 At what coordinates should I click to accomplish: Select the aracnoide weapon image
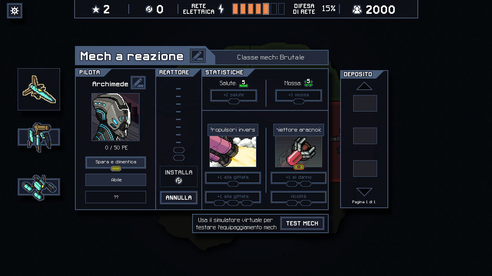[x=299, y=151]
